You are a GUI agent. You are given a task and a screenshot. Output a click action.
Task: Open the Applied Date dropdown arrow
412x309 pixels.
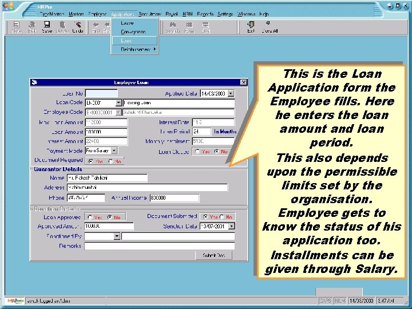click(x=231, y=93)
